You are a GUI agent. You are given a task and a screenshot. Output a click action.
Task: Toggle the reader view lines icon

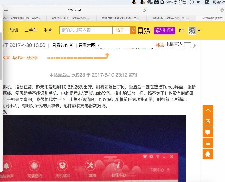coord(6,10)
